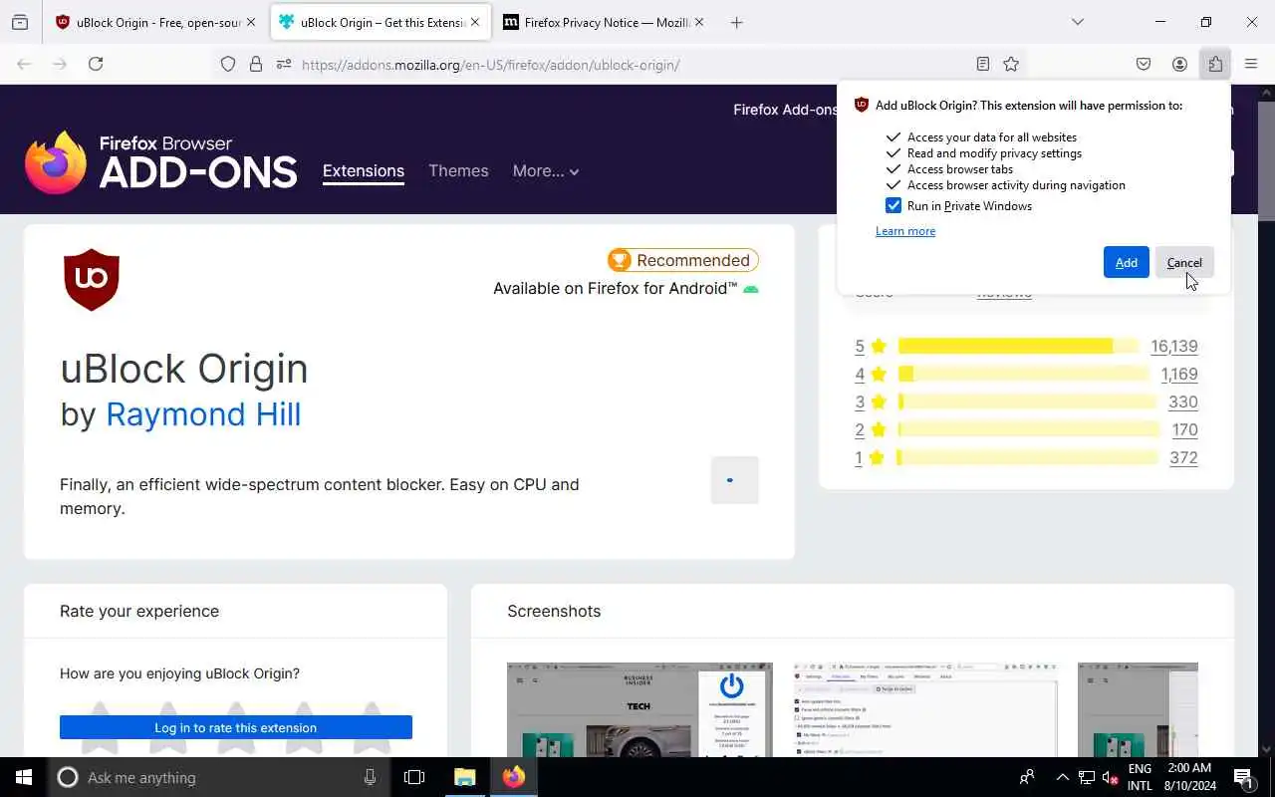This screenshot has width=1275, height=797.
Task: Open Windows Start menu
Action: (x=24, y=777)
